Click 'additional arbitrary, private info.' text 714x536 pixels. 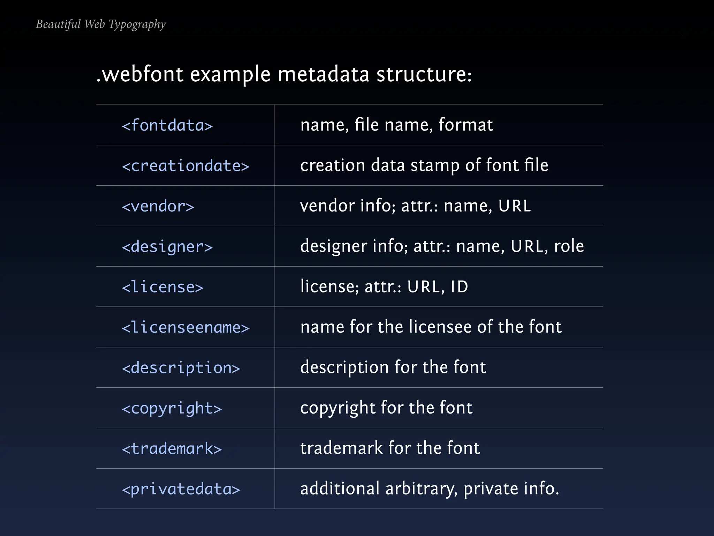click(x=430, y=489)
